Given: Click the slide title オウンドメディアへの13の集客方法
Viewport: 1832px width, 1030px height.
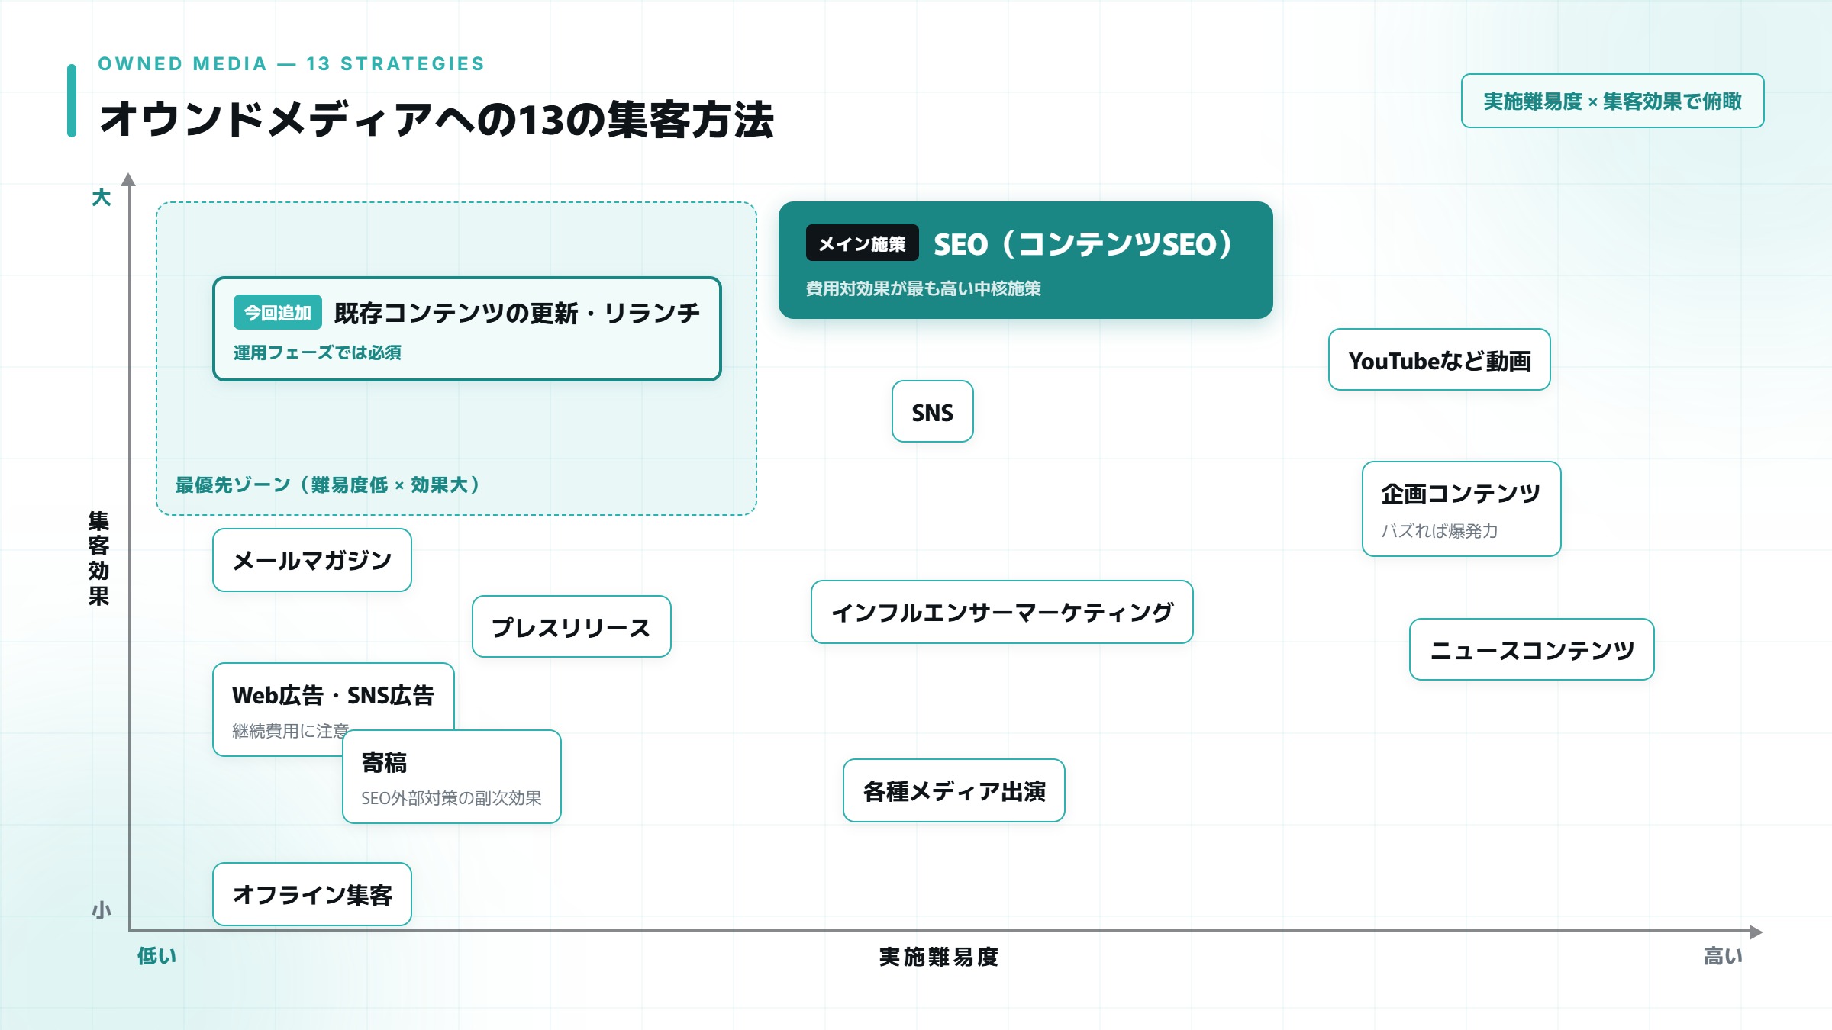Looking at the screenshot, I should (x=436, y=120).
